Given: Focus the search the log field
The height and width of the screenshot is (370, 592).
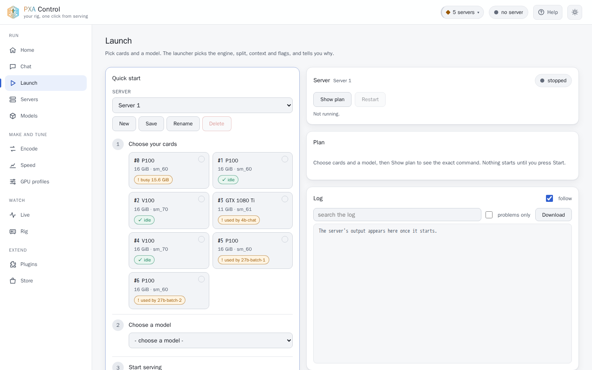Looking at the screenshot, I should (x=397, y=215).
